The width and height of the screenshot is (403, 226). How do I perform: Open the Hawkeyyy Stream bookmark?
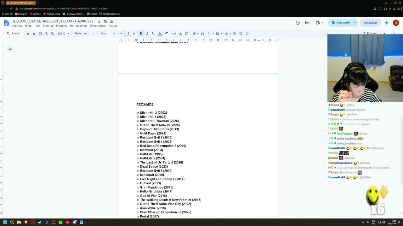point(73,14)
